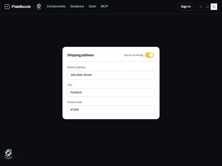The height and width of the screenshot is (166, 222).
Task: Click the Lizard logo at bottom left
Action: 8,154
